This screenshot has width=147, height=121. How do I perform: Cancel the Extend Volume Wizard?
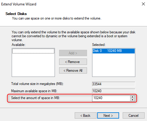pyautogui.click(x=133, y=116)
